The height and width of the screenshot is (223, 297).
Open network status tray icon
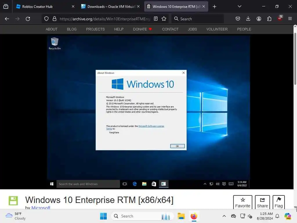243,216
